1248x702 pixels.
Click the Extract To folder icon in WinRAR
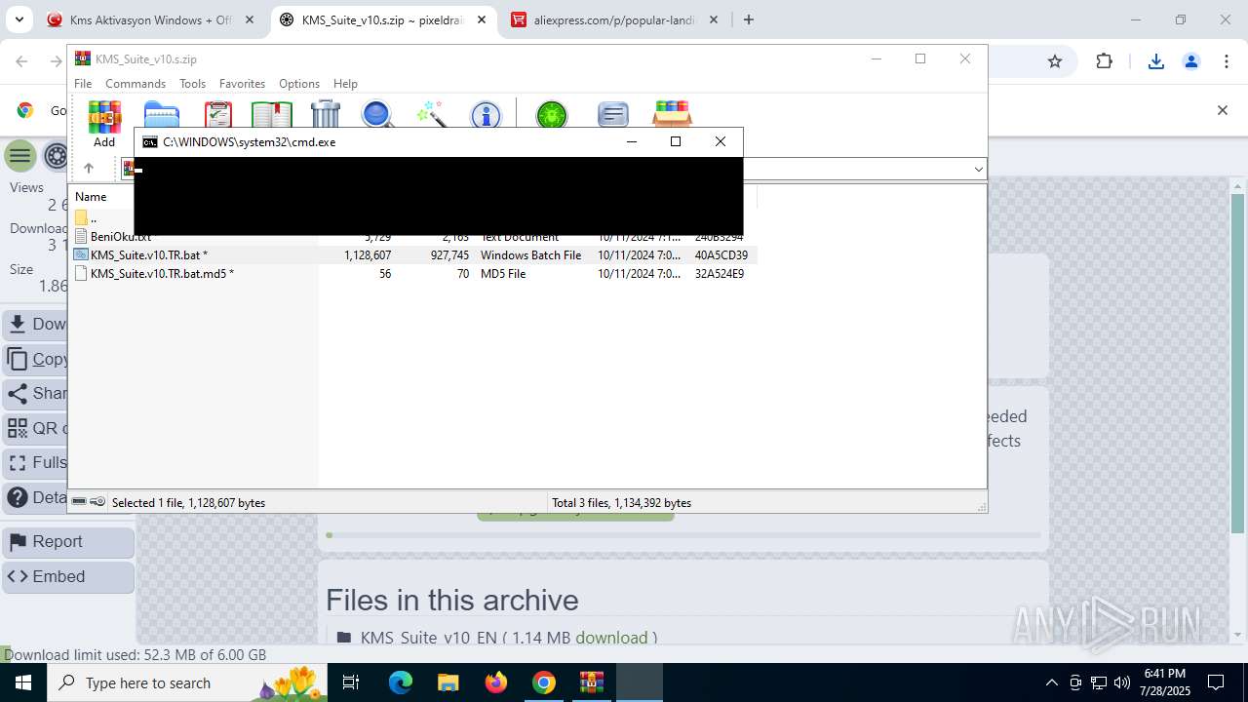162,113
